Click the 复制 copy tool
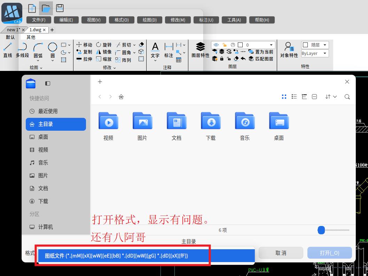The width and height of the screenshot is (368, 276). tap(84, 52)
